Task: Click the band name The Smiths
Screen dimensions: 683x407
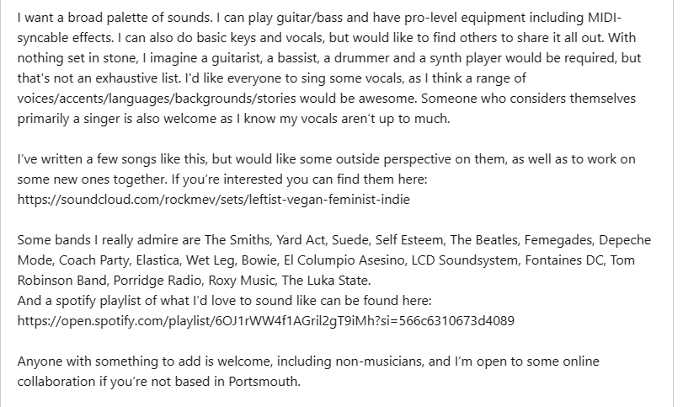Action: point(237,240)
